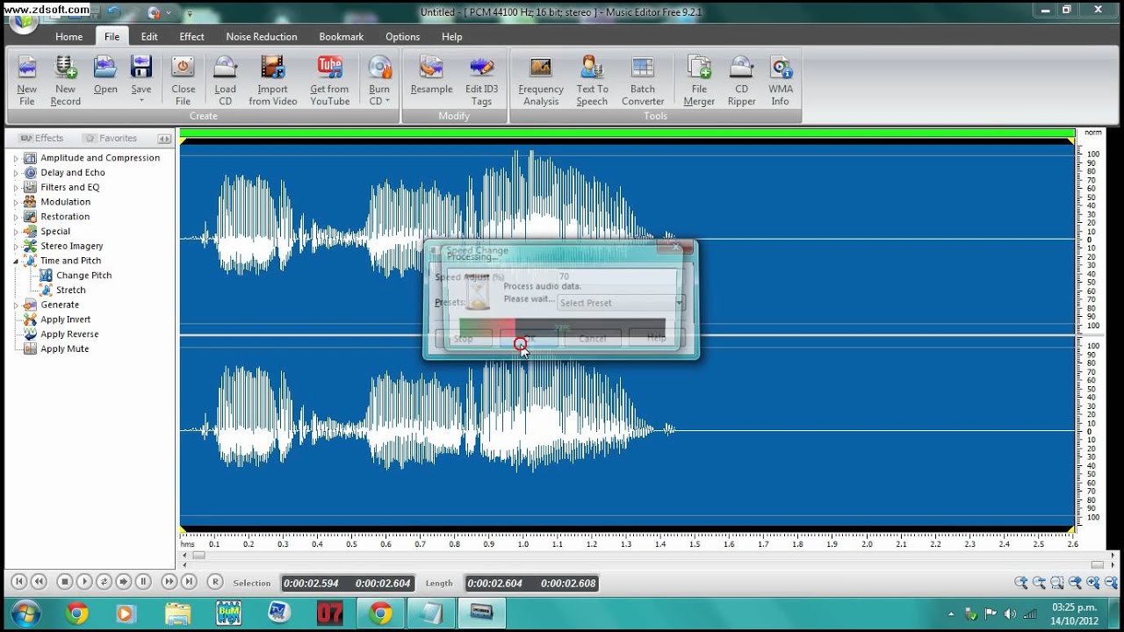Choose Apply Invert

click(65, 320)
